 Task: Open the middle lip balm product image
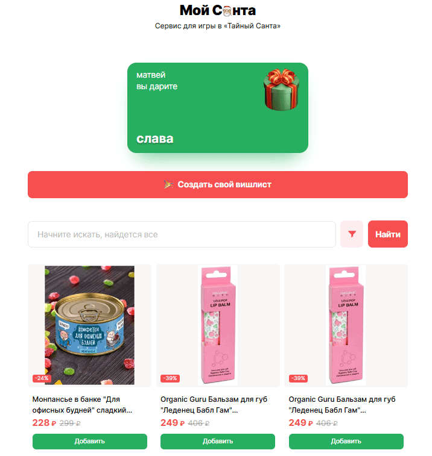pos(218,325)
